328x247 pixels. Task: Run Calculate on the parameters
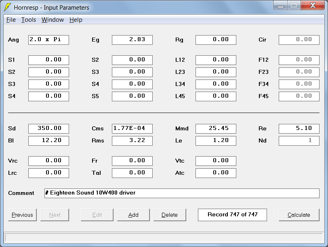click(299, 215)
